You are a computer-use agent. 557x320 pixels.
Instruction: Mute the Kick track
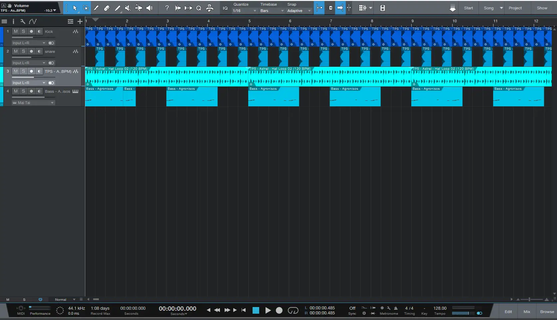coord(16,32)
